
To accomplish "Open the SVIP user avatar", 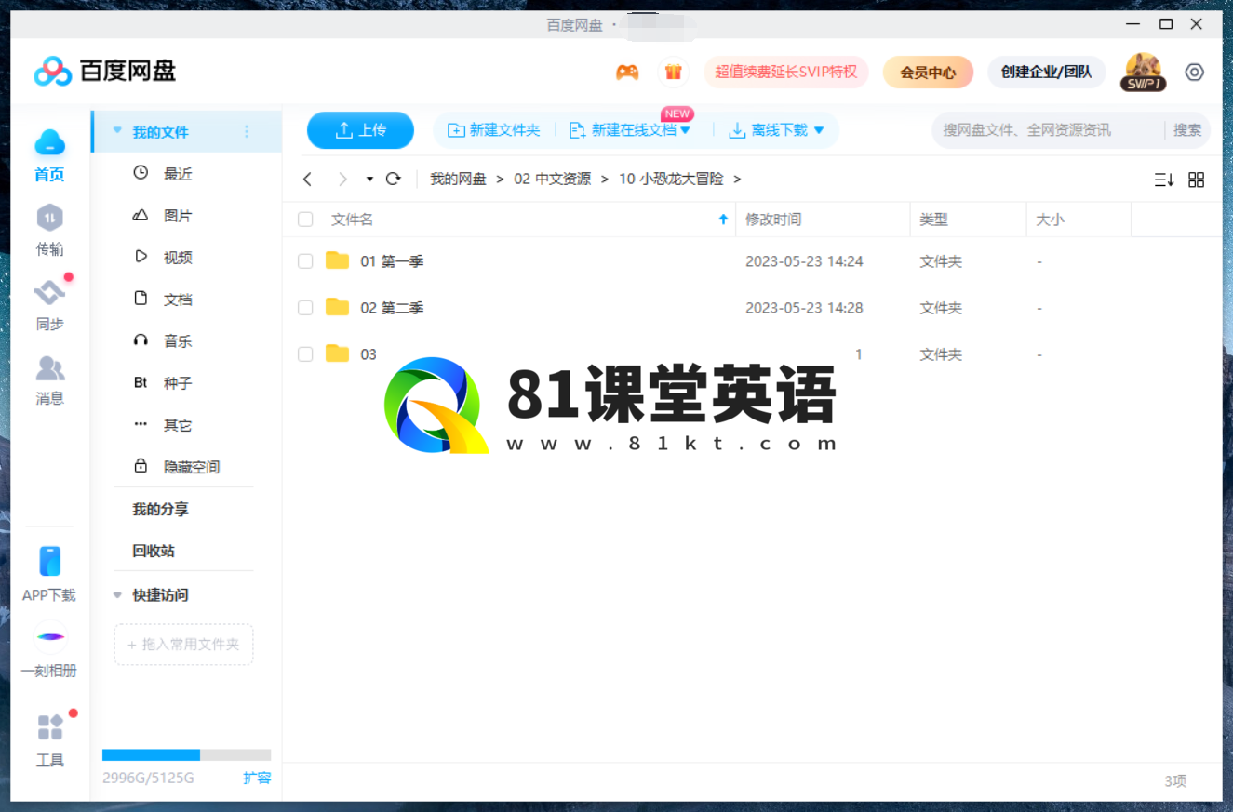I will [x=1144, y=72].
